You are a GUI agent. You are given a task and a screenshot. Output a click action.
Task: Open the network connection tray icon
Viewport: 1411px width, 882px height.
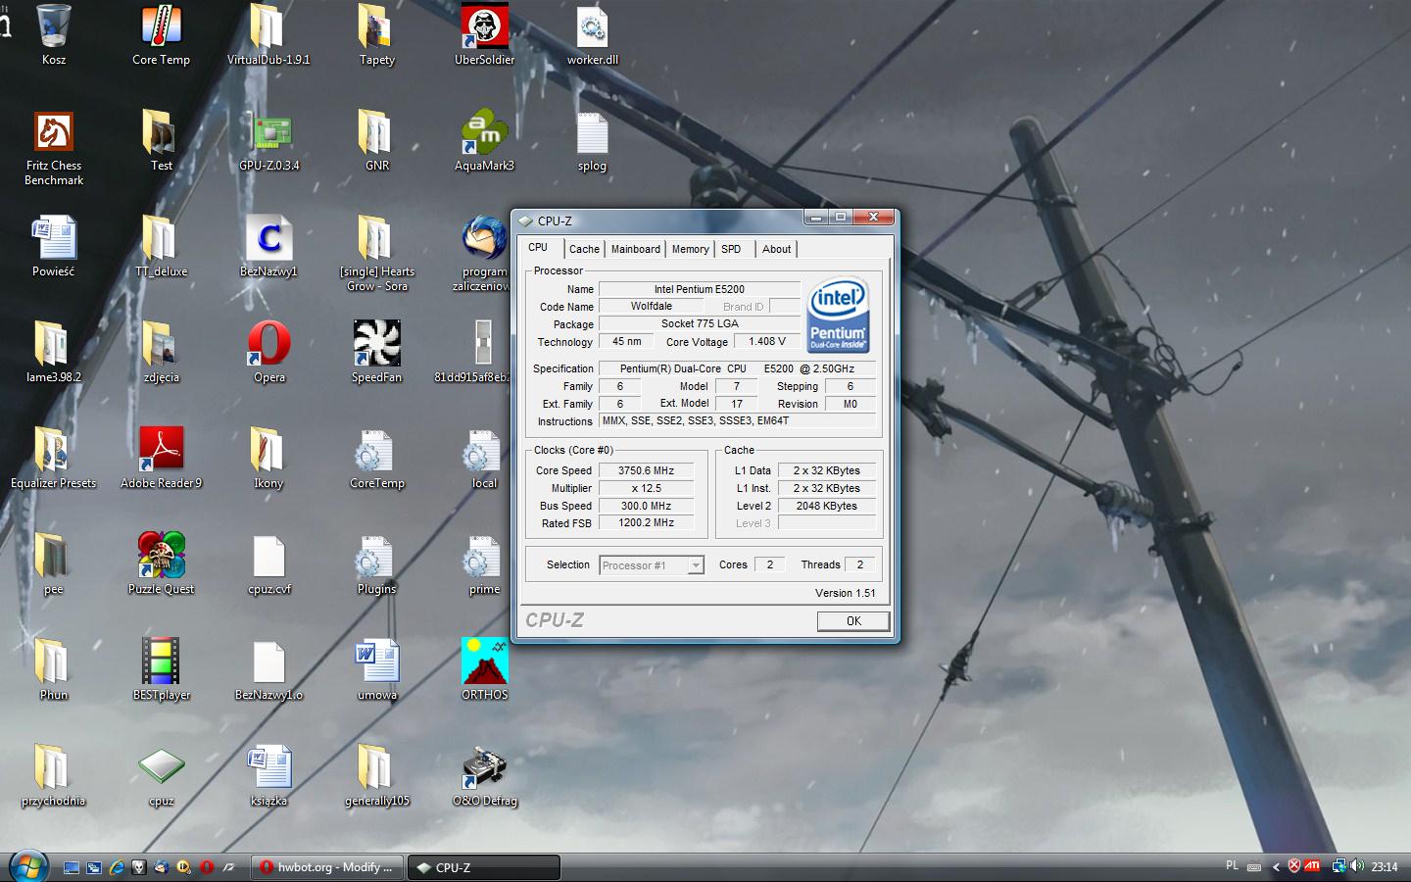1338,865
